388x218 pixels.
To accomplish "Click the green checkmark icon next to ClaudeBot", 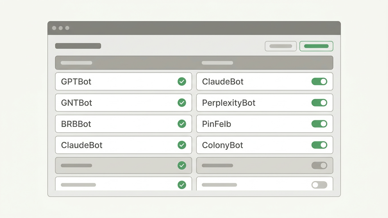I will pos(182,145).
